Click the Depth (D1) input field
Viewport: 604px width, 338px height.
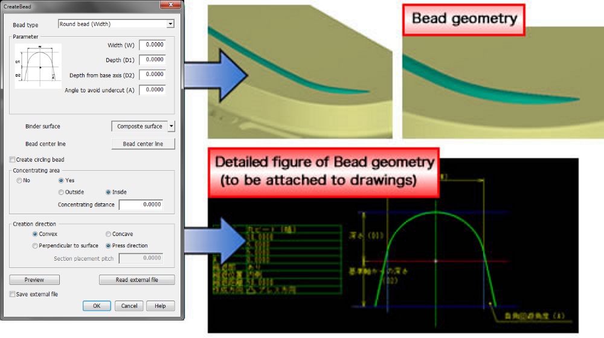point(152,60)
